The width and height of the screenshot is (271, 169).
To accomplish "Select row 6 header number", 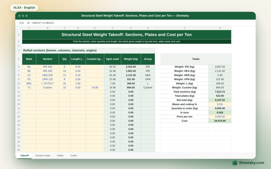I will (x=19, y=67).
